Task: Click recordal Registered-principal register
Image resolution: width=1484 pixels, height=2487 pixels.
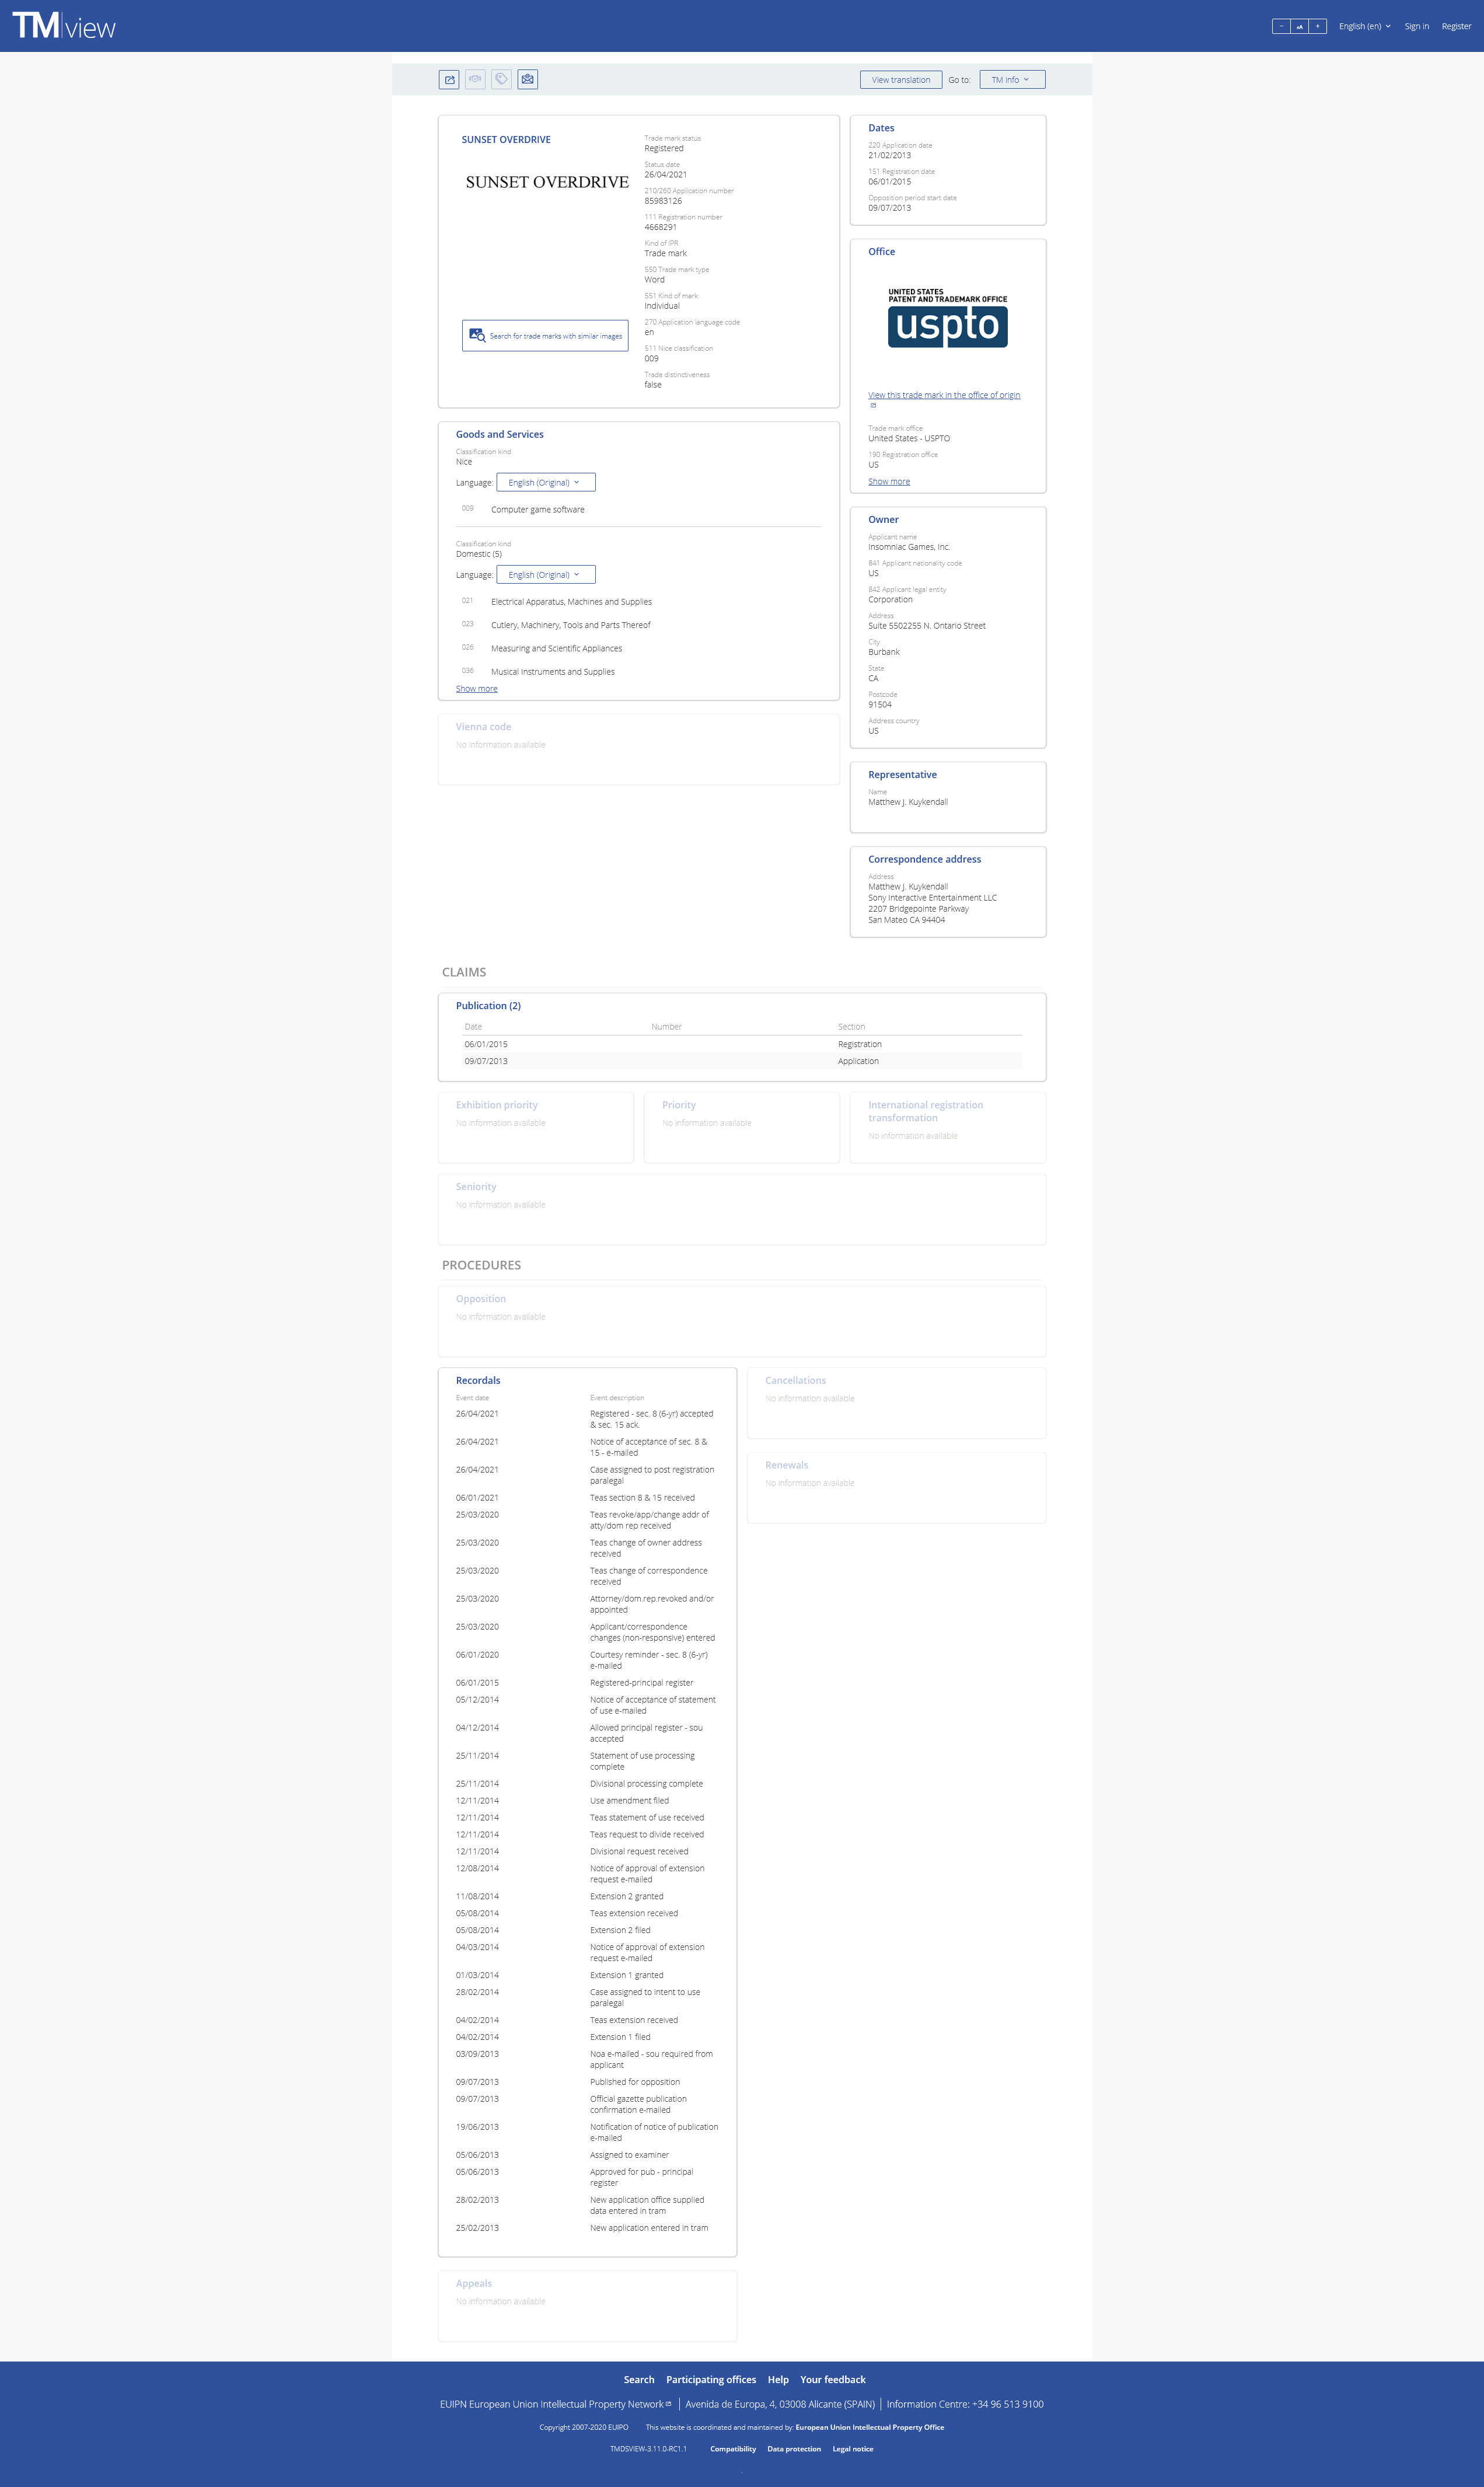Action: click(641, 1683)
